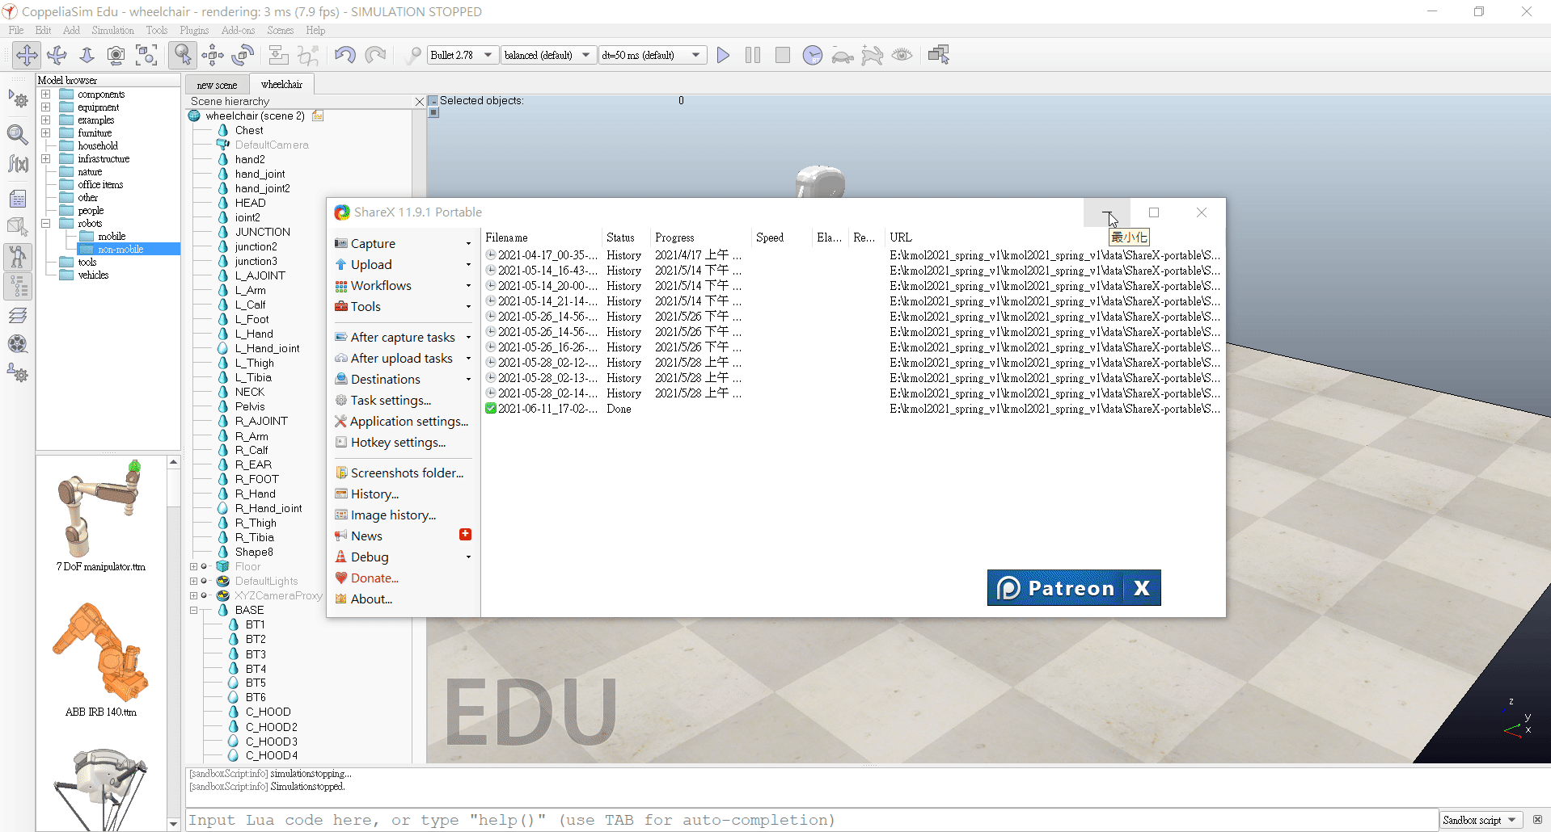This screenshot has width=1551, height=832.
Task: Collapse the robots folder in model browser
Action: click(46, 224)
